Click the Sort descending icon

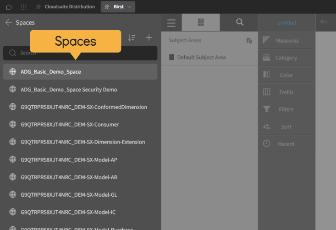click(x=266, y=127)
